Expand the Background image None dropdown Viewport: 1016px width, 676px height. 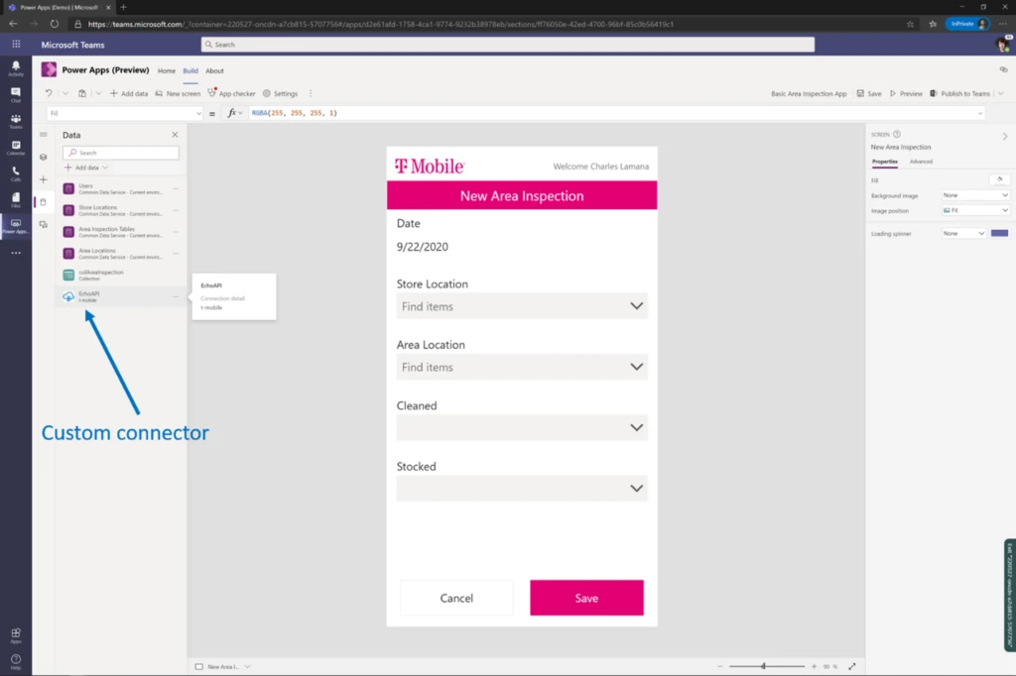pos(973,195)
